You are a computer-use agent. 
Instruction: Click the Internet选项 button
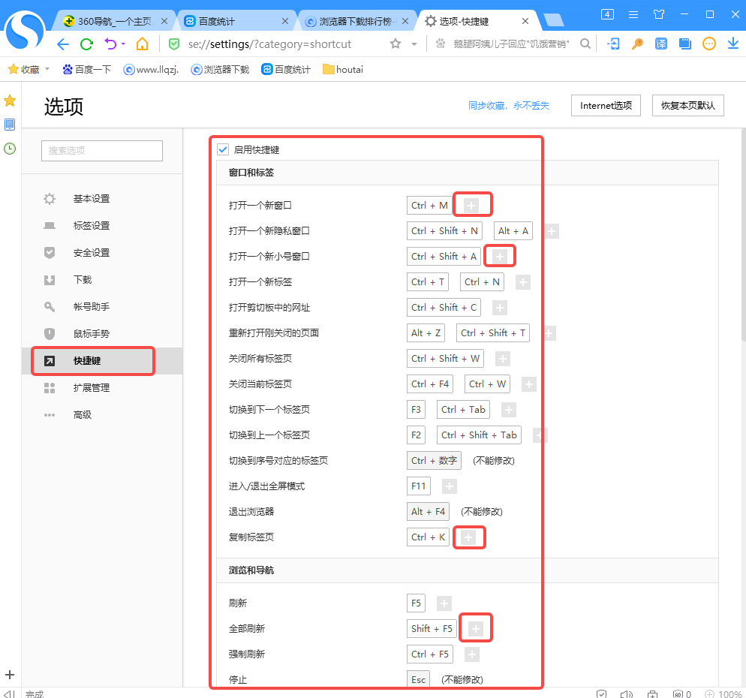point(606,106)
